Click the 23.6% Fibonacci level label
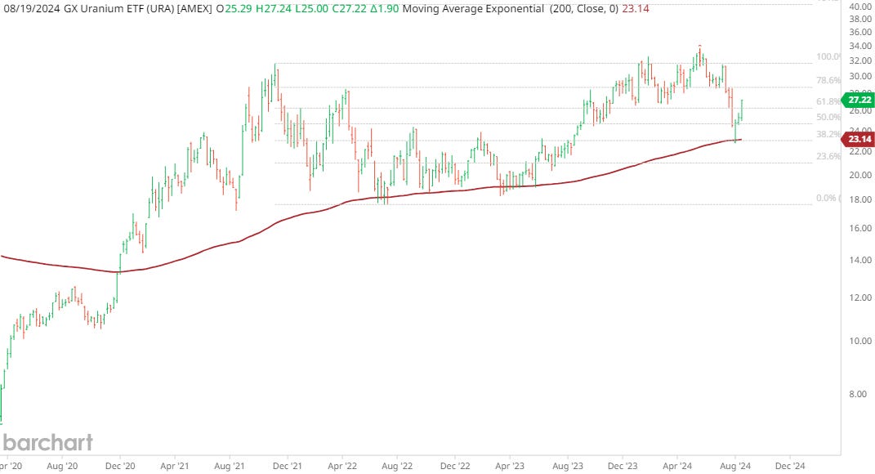 click(x=828, y=156)
